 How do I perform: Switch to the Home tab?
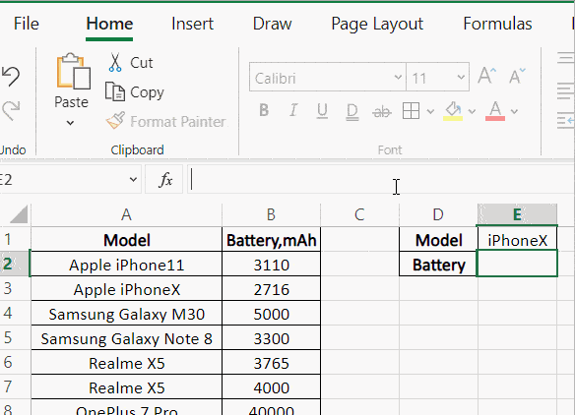click(x=109, y=24)
